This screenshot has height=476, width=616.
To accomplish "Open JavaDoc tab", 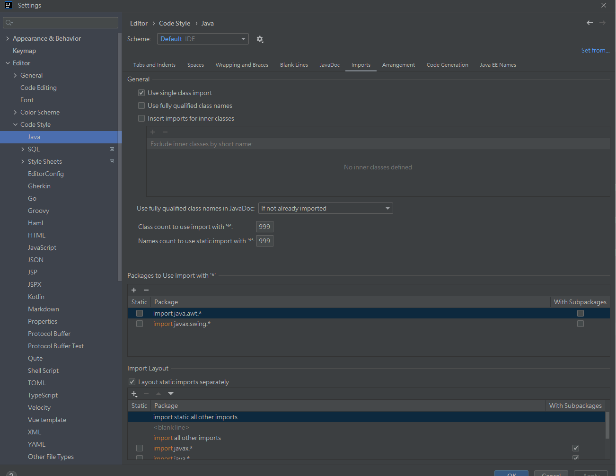I will [329, 65].
